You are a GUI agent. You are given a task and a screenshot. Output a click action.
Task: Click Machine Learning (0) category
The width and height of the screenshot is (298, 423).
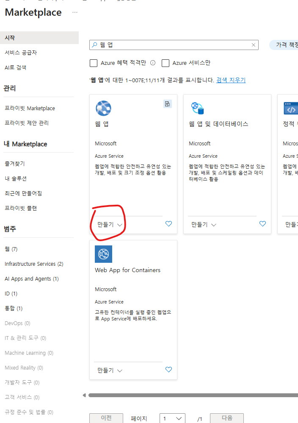(29, 353)
